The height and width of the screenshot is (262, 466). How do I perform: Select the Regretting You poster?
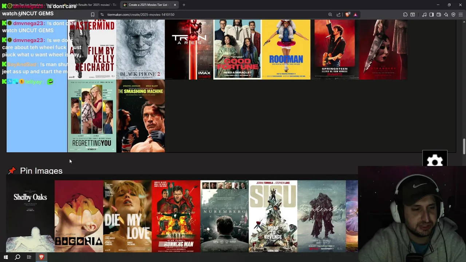tap(92, 116)
